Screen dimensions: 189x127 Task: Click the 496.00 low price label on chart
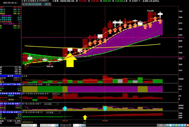[50, 67]
